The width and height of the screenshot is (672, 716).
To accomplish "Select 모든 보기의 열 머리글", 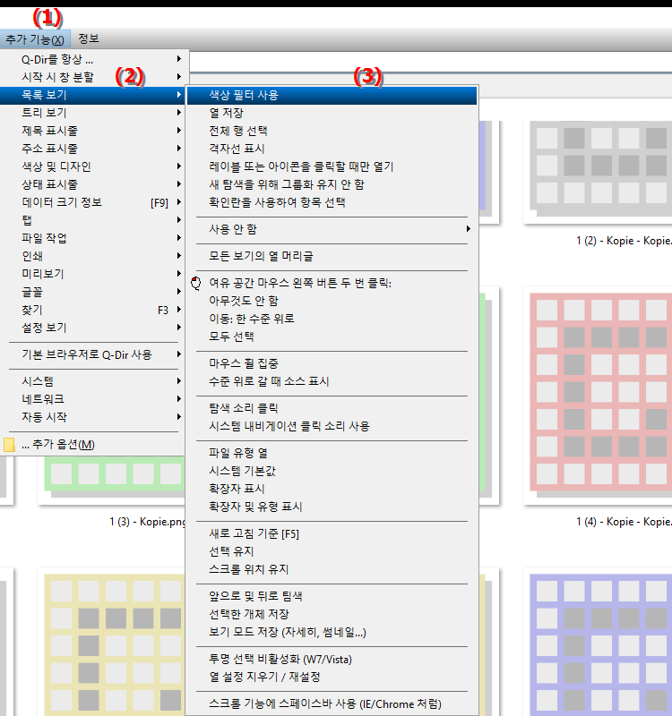I will click(332, 256).
